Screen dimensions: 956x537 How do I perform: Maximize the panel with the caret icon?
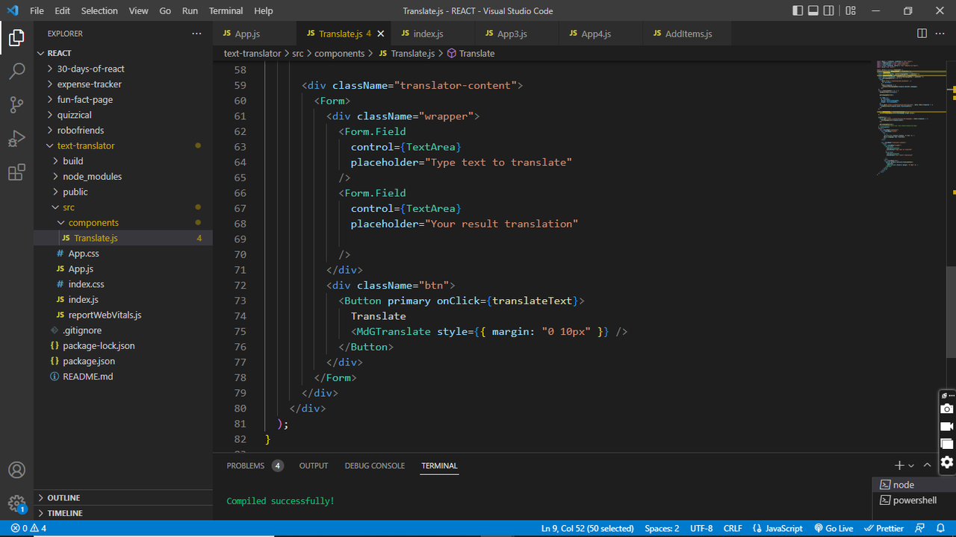tap(927, 465)
